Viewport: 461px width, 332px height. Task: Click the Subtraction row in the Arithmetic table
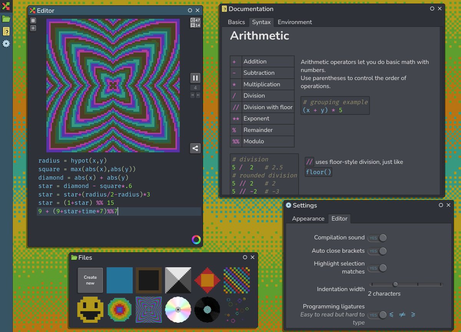(262, 73)
